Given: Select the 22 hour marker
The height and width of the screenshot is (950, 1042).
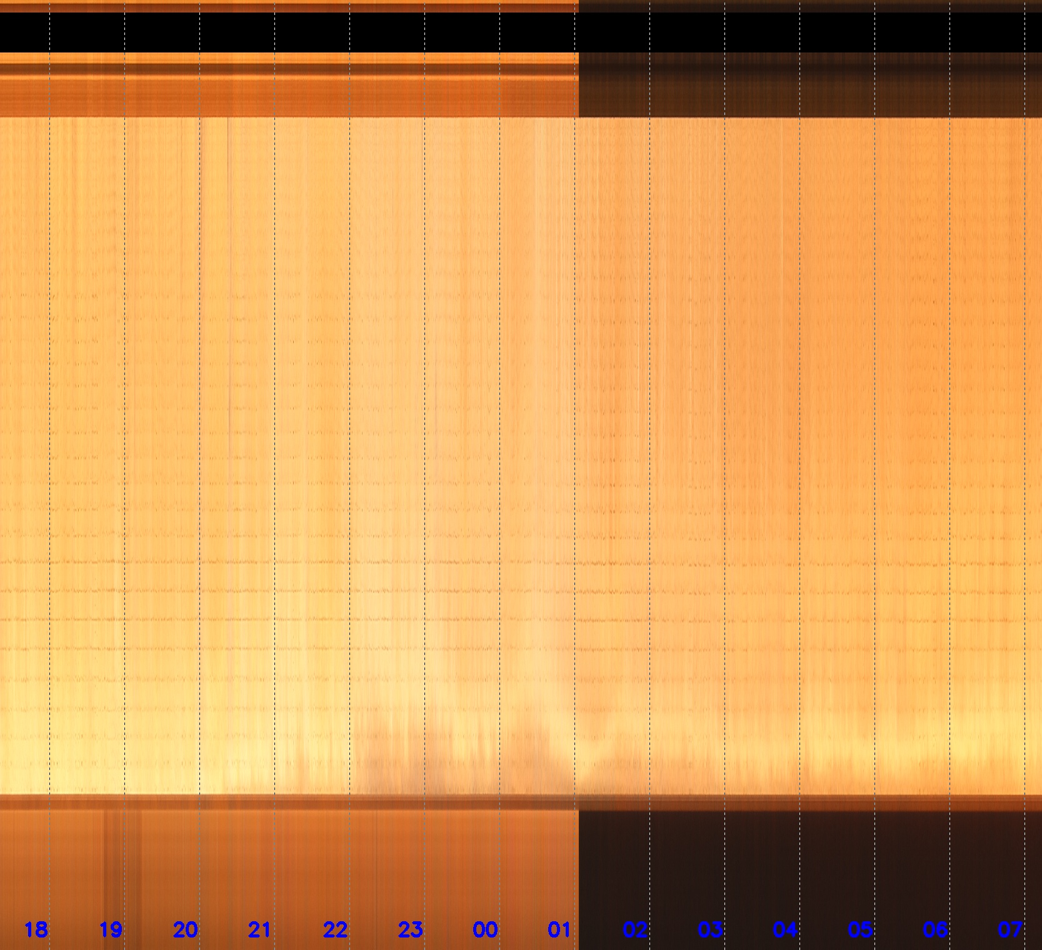Looking at the screenshot, I should coord(336,929).
